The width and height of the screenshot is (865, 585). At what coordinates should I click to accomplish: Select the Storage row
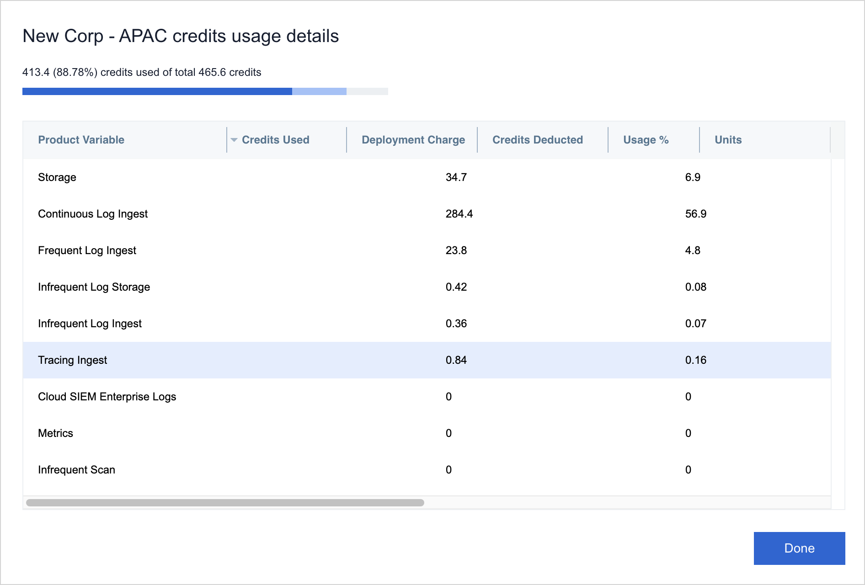57,177
